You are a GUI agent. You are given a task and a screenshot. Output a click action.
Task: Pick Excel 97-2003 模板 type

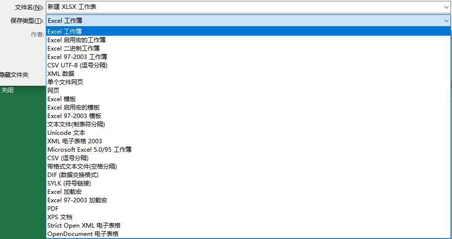(x=248, y=116)
